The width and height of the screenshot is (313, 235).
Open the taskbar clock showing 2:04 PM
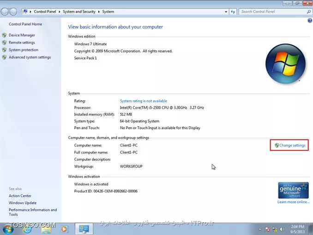pyautogui.click(x=298, y=229)
